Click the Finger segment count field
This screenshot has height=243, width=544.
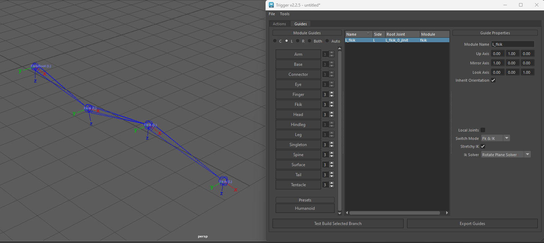point(325,94)
